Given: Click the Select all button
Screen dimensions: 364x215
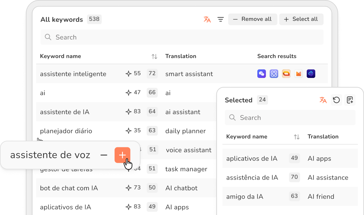Looking at the screenshot, I should click(301, 19).
